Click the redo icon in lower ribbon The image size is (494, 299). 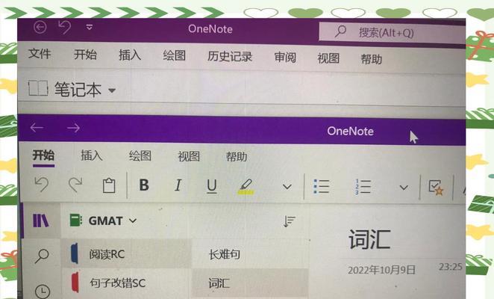tap(75, 185)
